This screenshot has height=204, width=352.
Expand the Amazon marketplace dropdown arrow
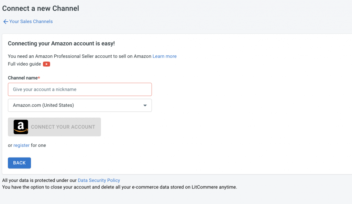tap(145, 105)
